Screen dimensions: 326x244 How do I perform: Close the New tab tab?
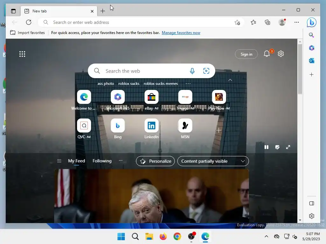point(92,11)
